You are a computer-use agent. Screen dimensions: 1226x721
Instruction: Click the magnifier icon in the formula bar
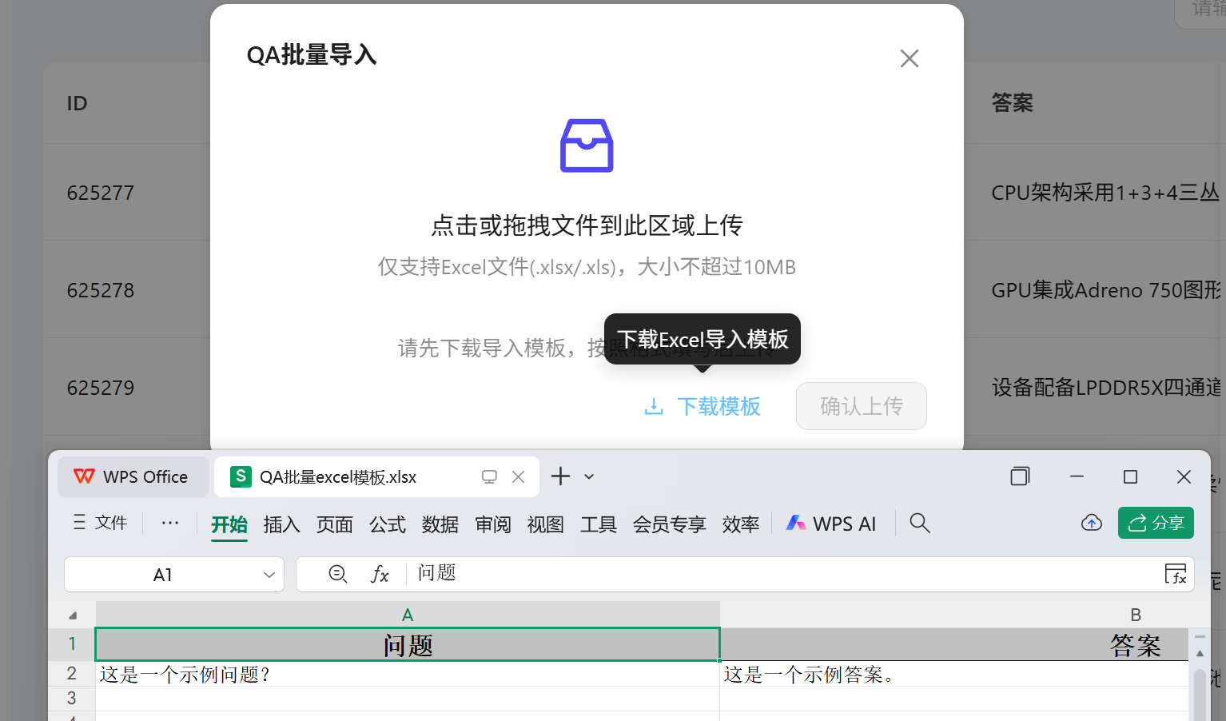point(338,574)
